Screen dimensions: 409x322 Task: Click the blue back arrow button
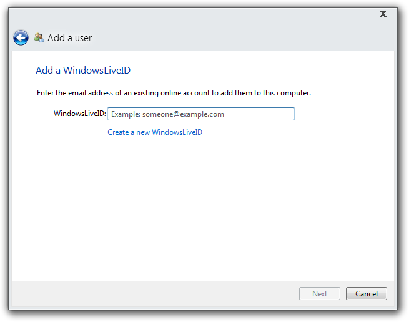coord(21,38)
